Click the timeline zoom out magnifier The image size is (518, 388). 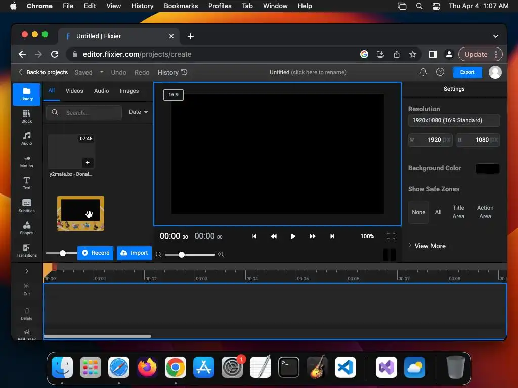click(158, 254)
